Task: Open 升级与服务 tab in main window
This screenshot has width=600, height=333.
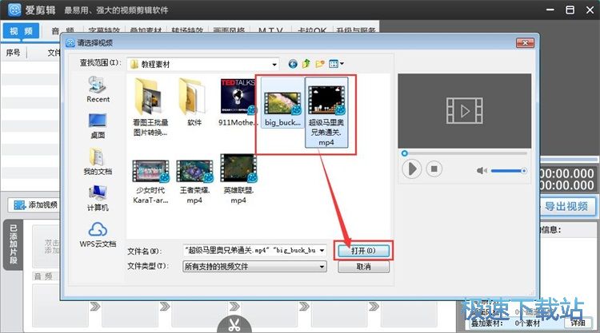Action: click(x=356, y=30)
